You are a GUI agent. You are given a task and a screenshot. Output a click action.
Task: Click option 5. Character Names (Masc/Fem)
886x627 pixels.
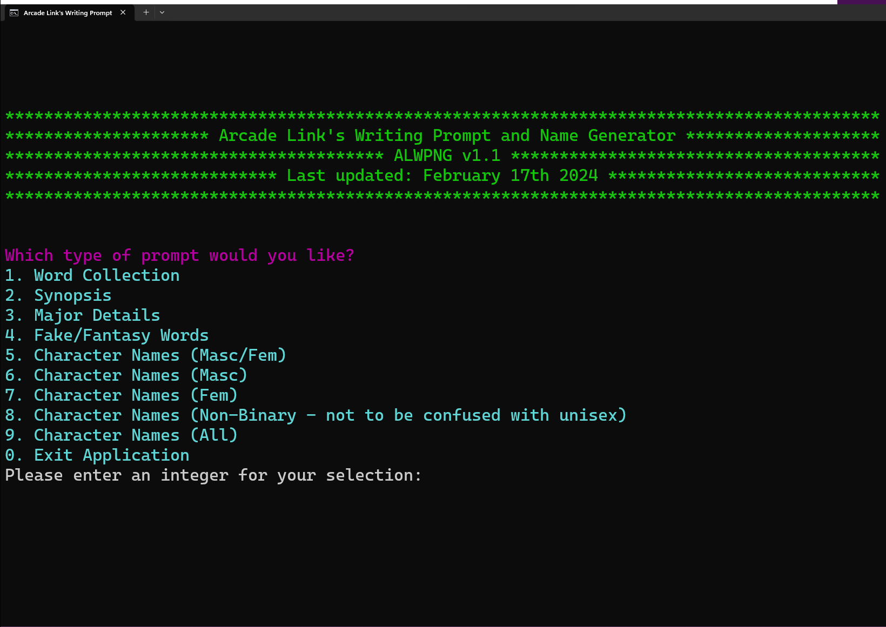[145, 355]
